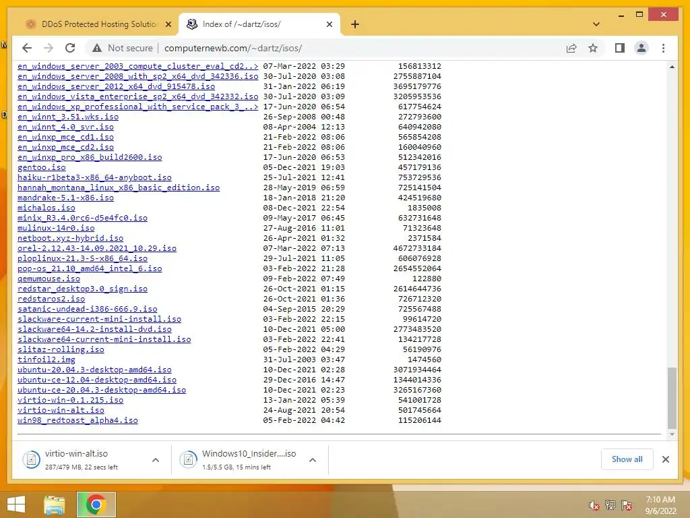Image resolution: width=690 pixels, height=518 pixels.
Task: Open a new tab with the plus button
Action: (x=355, y=24)
